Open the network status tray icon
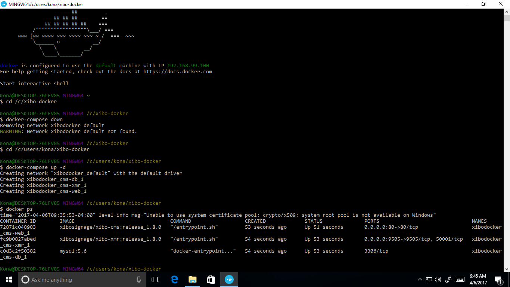Screen dimensions: 510x287 click(x=429, y=280)
